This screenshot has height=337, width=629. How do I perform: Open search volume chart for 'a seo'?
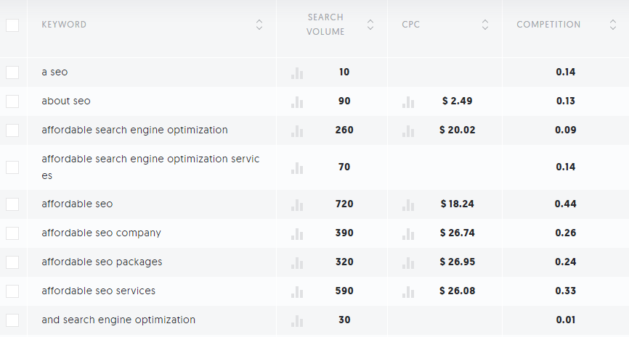297,73
